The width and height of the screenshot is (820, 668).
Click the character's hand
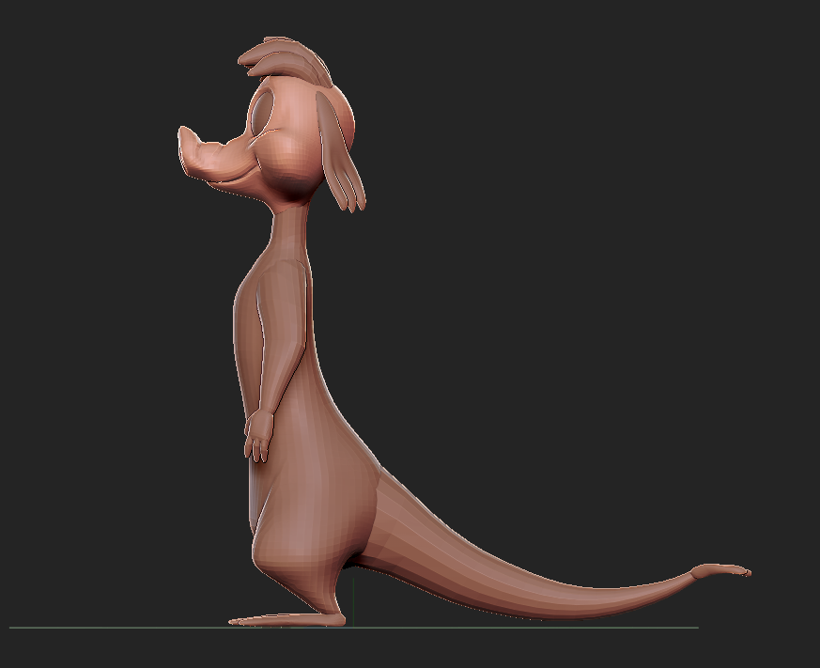pyautogui.click(x=258, y=435)
